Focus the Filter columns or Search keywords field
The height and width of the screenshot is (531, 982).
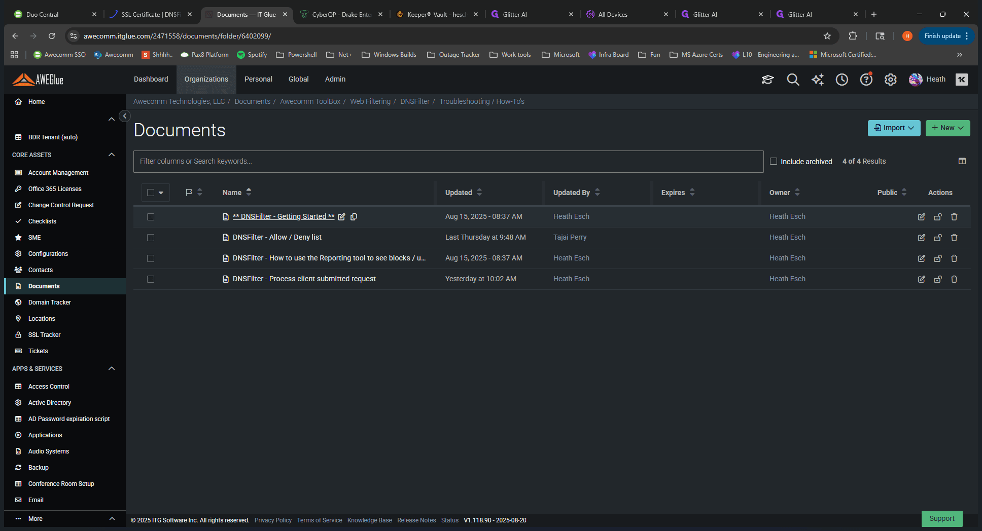pos(448,162)
